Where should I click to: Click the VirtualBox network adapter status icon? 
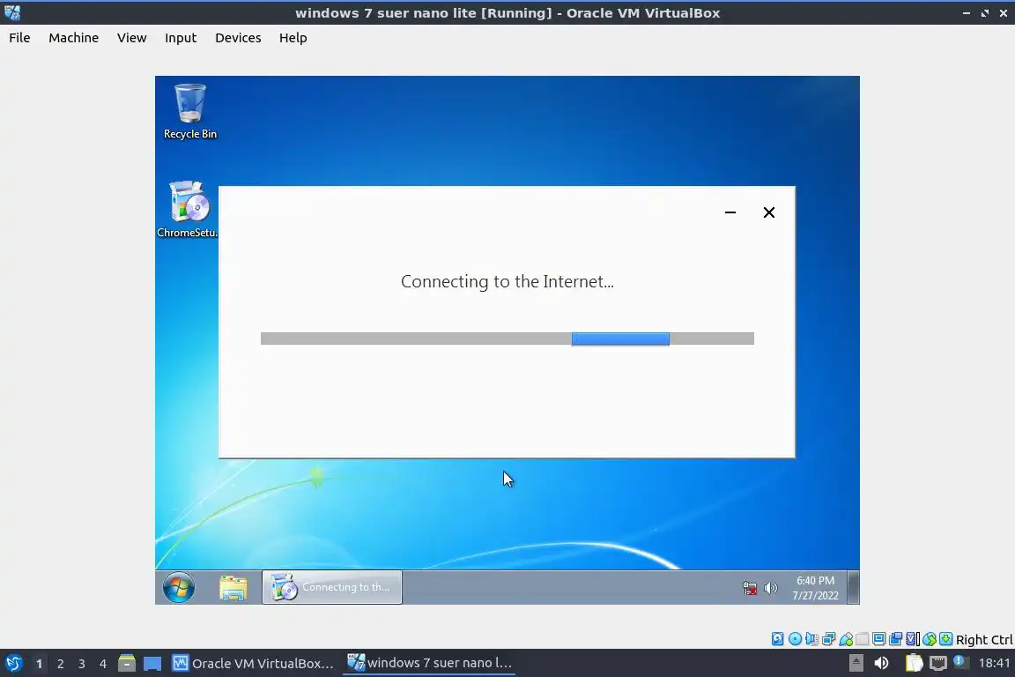pyautogui.click(x=828, y=639)
